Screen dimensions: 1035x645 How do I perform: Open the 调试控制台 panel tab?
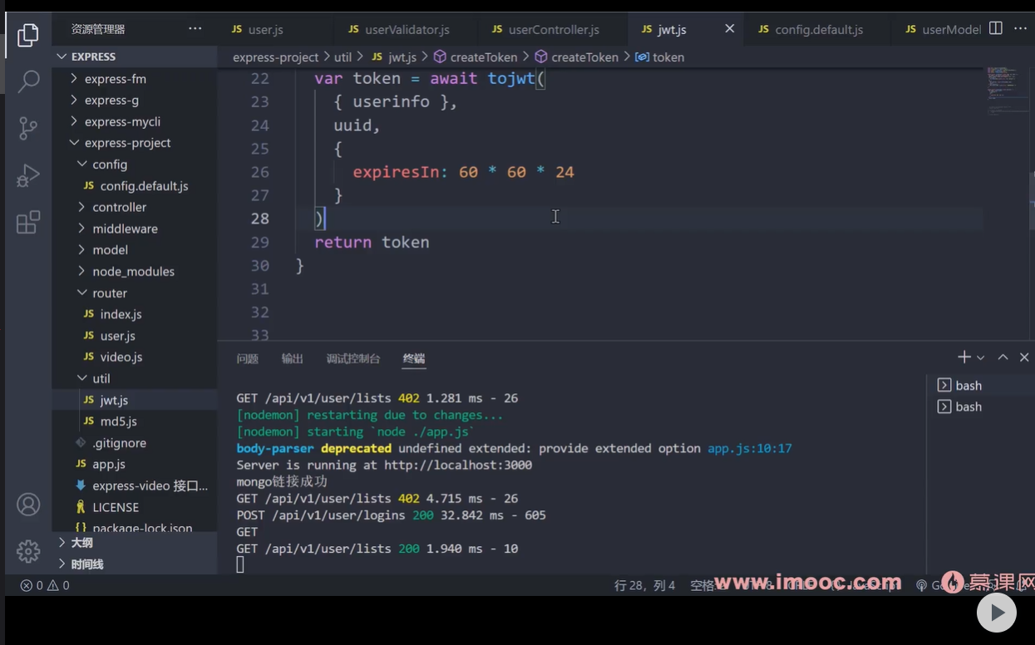click(x=353, y=359)
